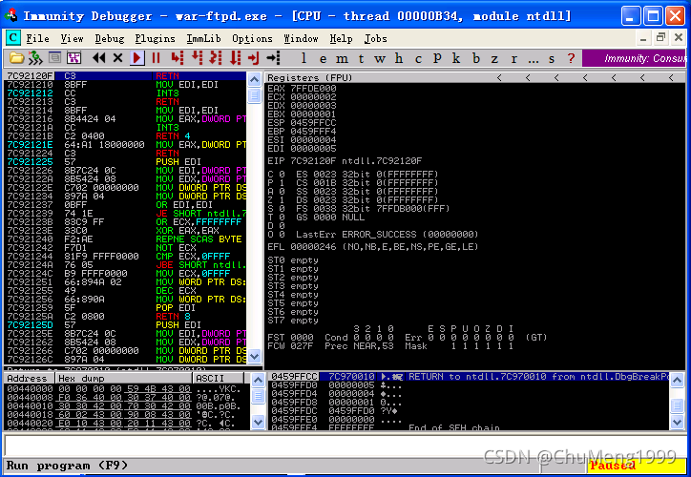Restore down the inner CPU window
The height and width of the screenshot is (477, 691).
point(660,38)
